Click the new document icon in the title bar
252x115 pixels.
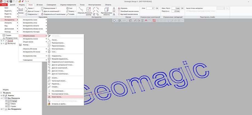coord(5,1)
